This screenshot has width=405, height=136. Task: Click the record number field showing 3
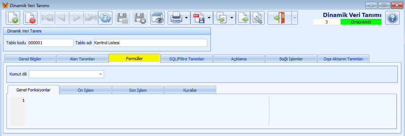point(327,22)
